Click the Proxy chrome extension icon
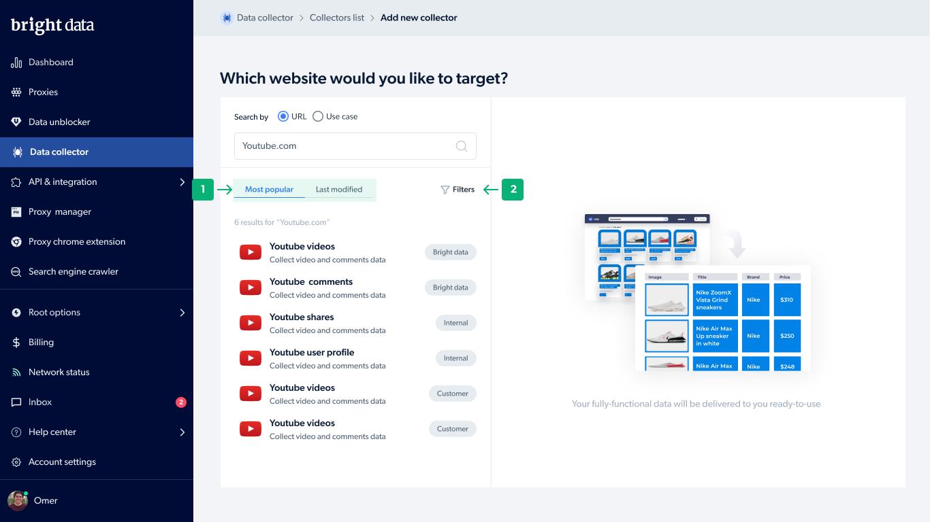This screenshot has height=522, width=930. [x=16, y=242]
